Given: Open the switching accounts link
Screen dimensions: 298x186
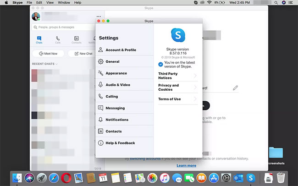Looking at the screenshot, I should coord(145,159).
